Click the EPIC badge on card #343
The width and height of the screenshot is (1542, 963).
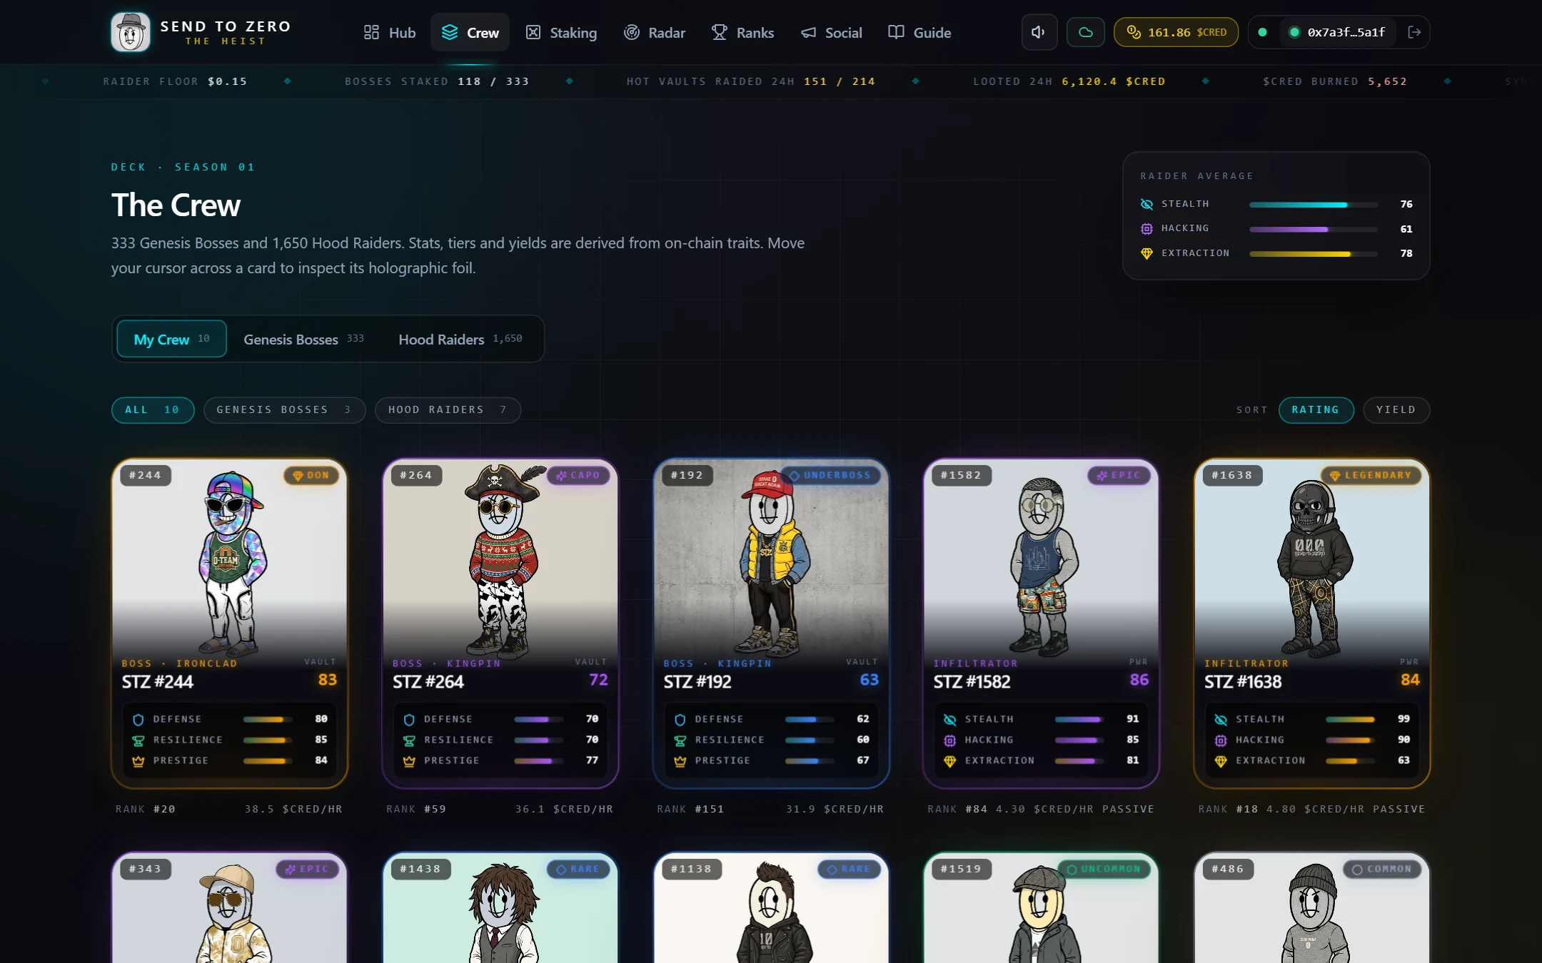[x=307, y=869]
